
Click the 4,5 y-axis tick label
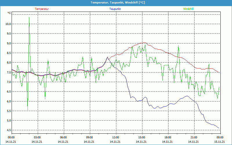pyautogui.click(x=8, y=130)
